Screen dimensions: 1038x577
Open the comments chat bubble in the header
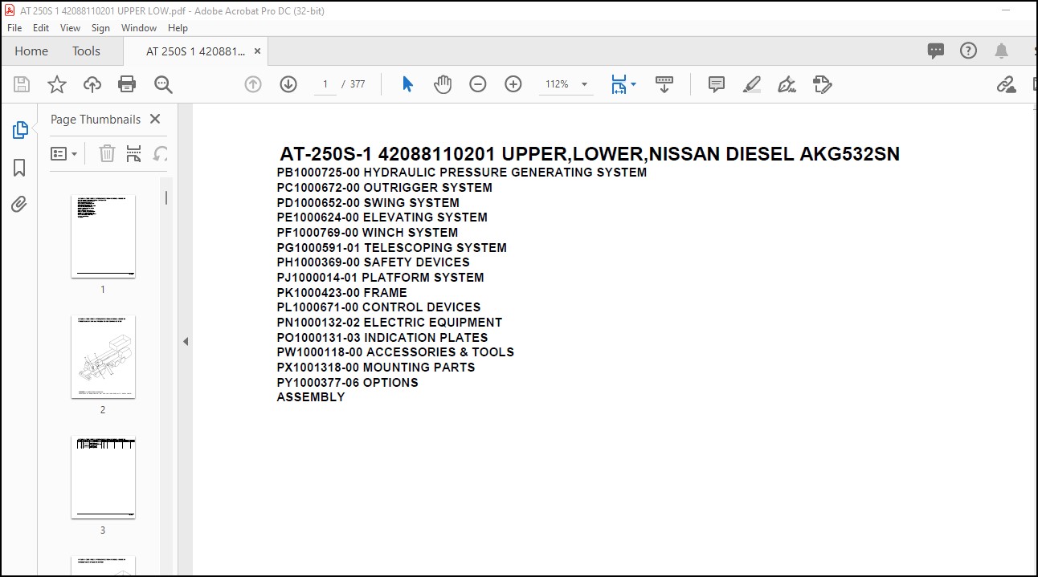[x=936, y=51]
